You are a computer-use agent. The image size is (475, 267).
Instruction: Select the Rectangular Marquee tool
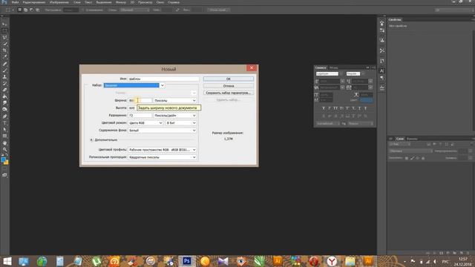point(4,31)
